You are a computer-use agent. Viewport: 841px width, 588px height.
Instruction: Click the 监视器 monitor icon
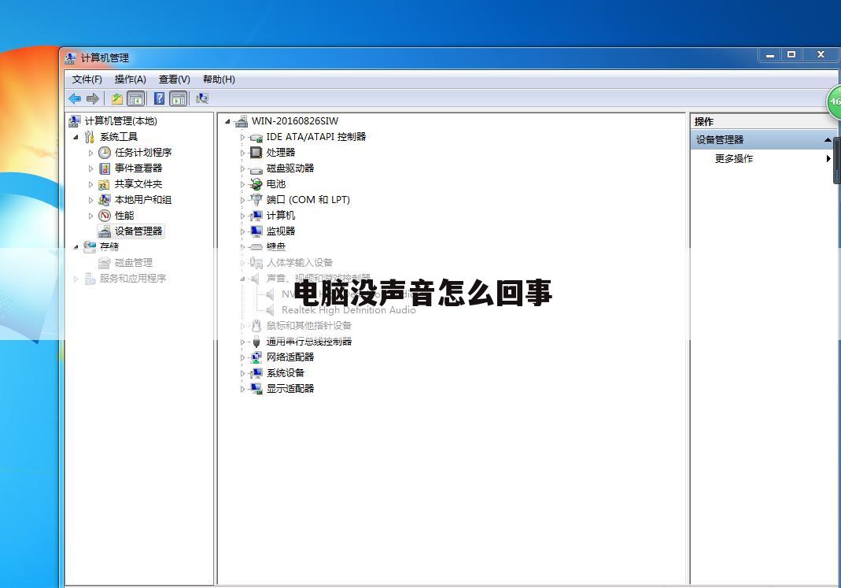pyautogui.click(x=256, y=231)
